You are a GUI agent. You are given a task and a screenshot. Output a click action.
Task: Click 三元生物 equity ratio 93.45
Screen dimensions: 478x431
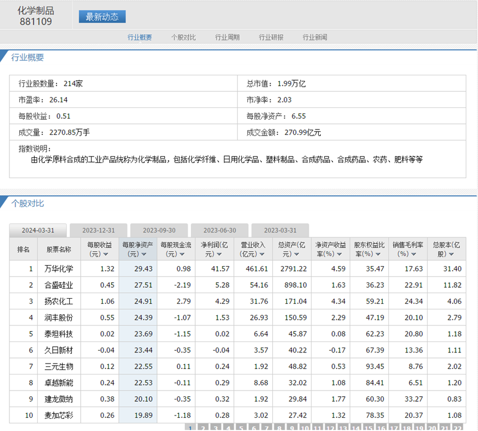click(x=375, y=366)
